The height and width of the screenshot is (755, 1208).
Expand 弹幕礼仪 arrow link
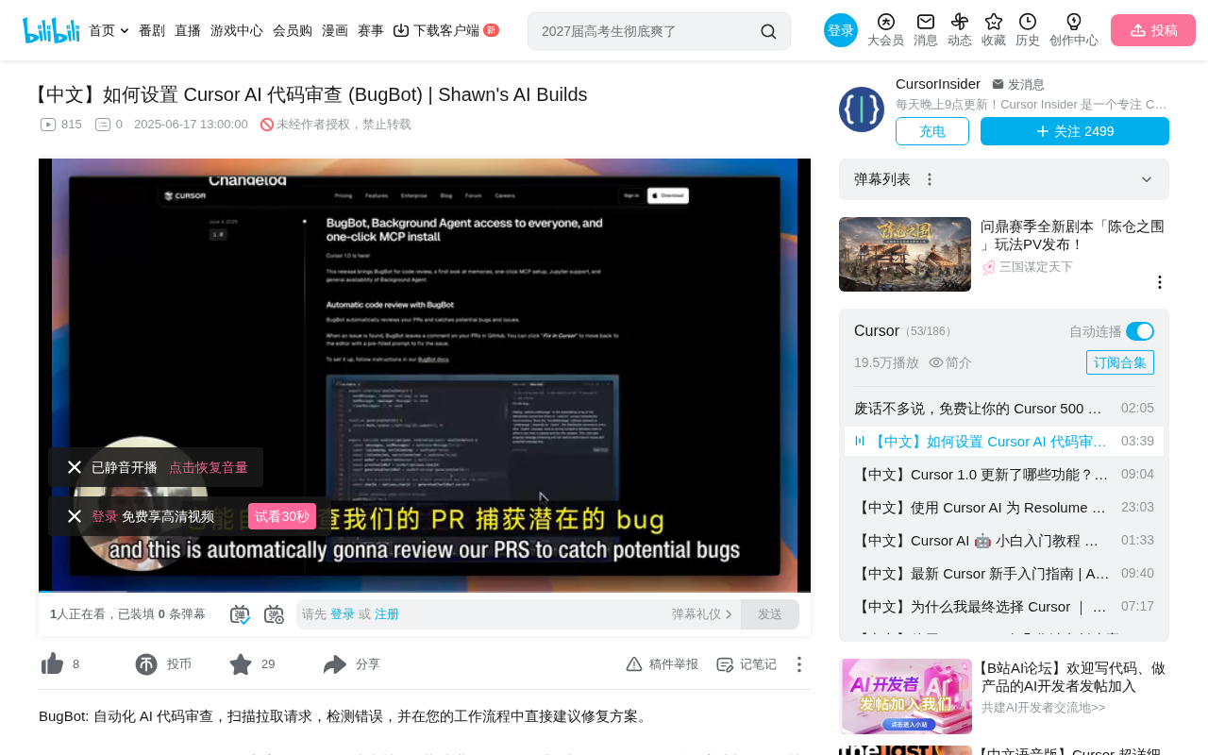(x=702, y=614)
